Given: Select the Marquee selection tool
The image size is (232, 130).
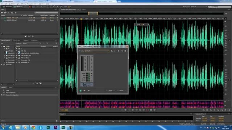Looking at the screenshot, I should pos(51,6).
